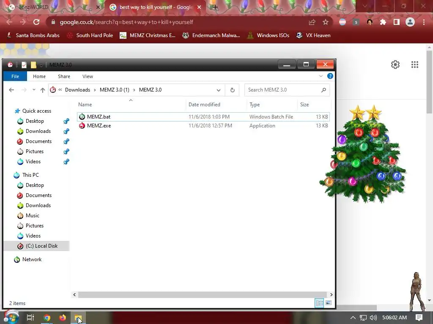
Task: Open volume icon in system tray
Action: click(373, 318)
